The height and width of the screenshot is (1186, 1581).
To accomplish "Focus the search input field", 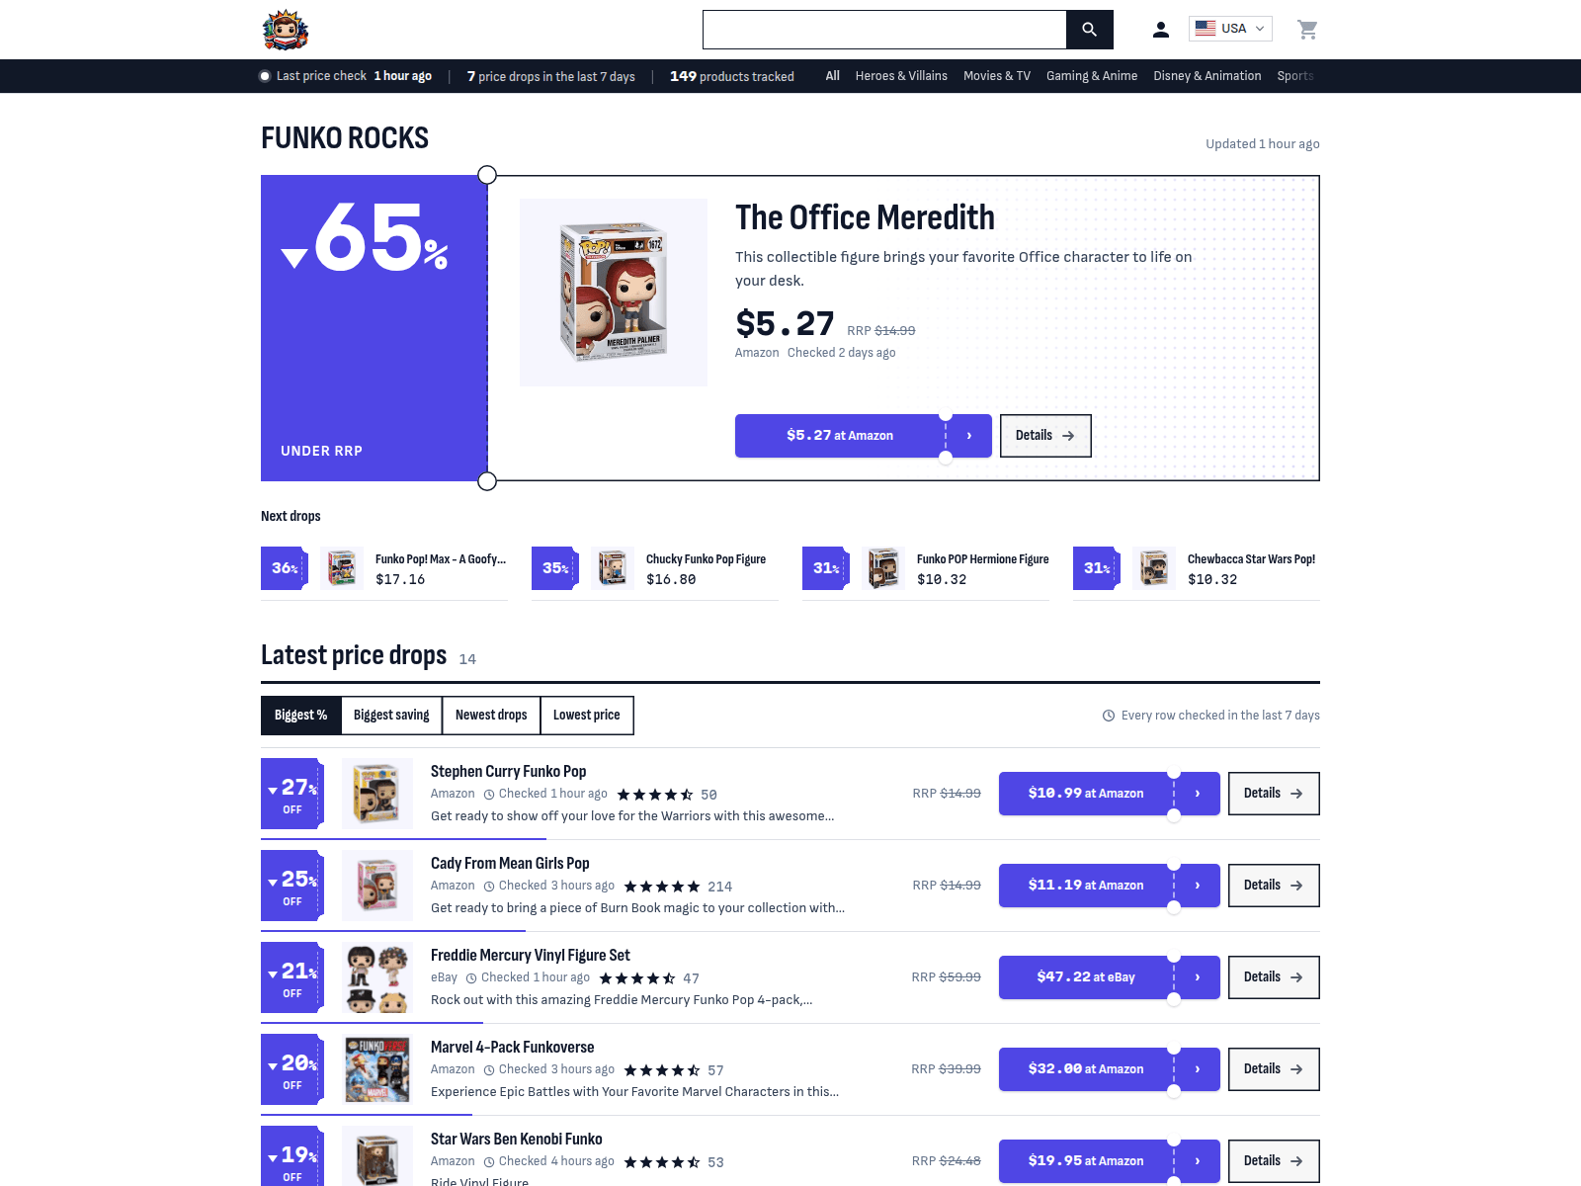I will click(x=884, y=30).
